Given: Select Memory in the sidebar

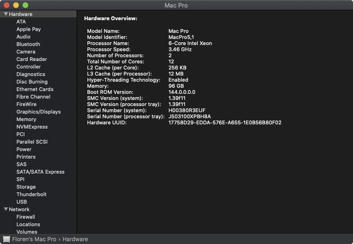Looking at the screenshot, I should click(x=26, y=119).
